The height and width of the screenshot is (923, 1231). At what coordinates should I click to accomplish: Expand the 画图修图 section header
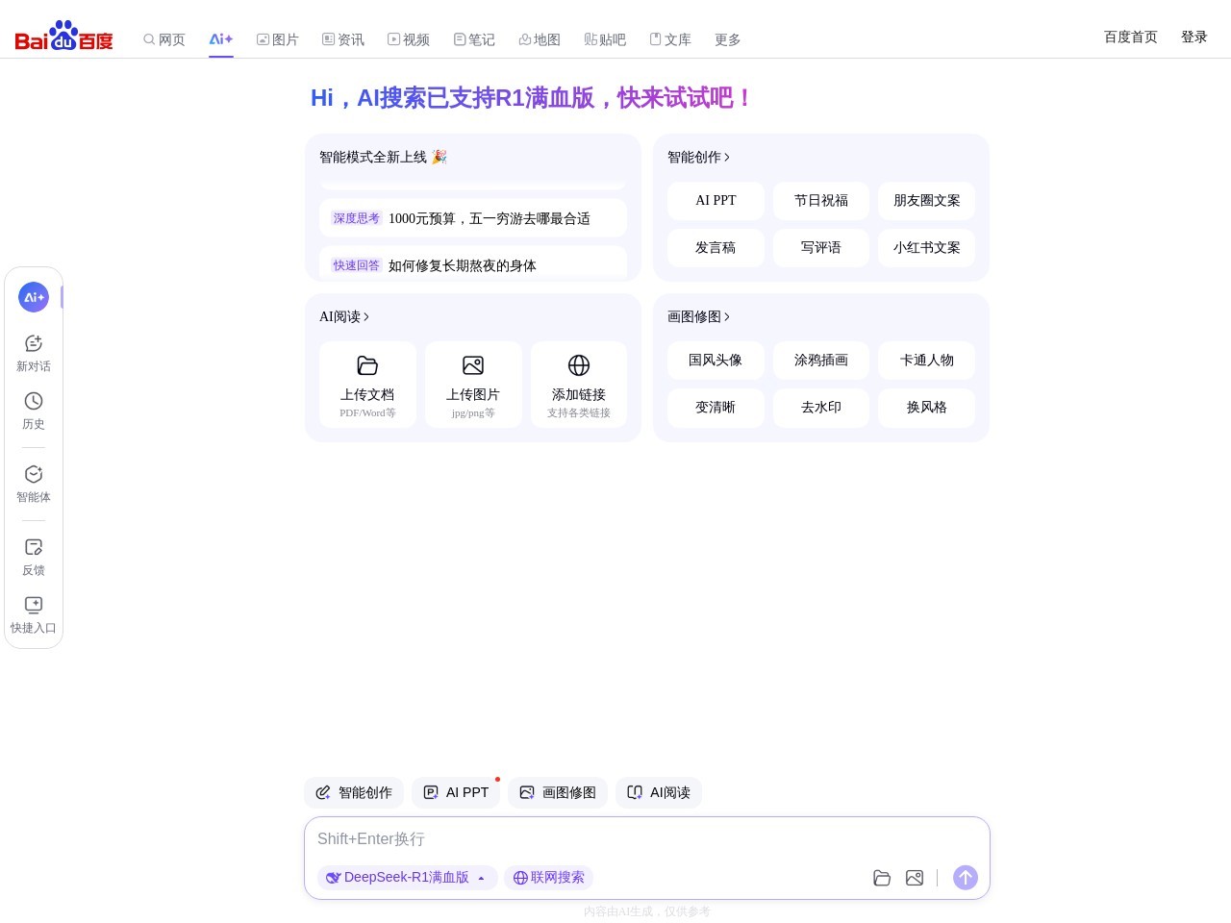(699, 316)
